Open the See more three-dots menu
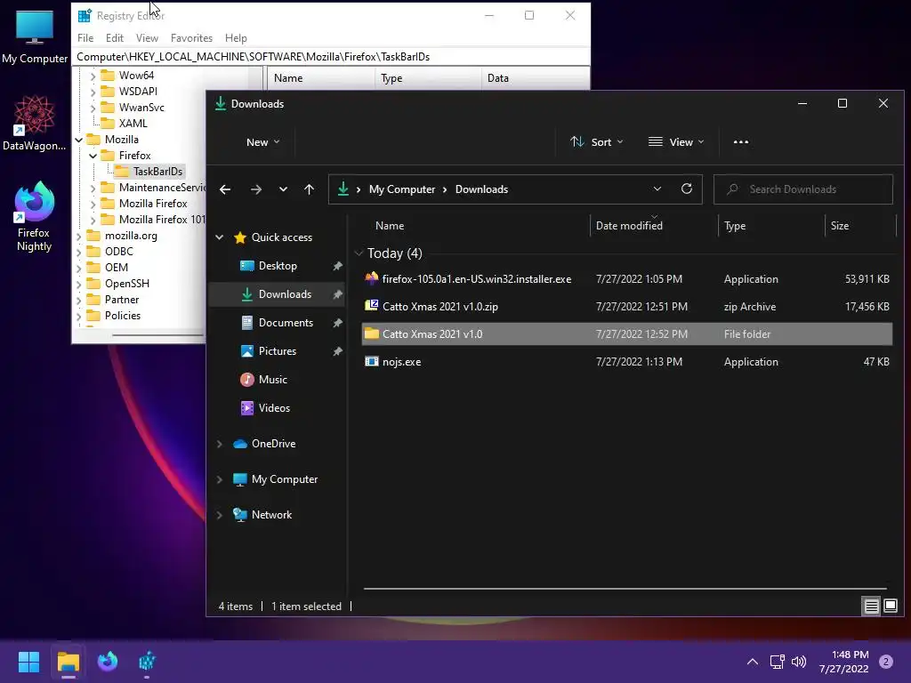This screenshot has height=683, width=911. [x=741, y=142]
